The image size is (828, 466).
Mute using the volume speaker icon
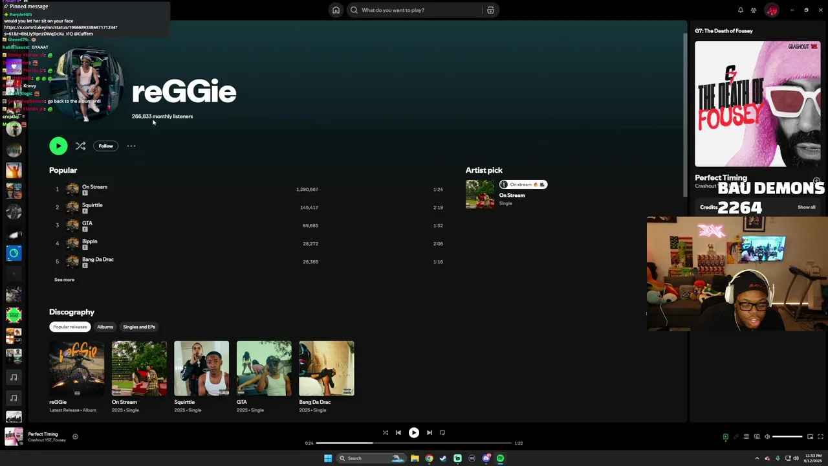[767, 437]
